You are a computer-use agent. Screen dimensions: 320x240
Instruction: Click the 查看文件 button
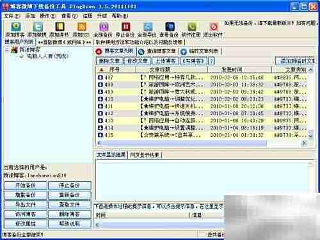(70, 205)
